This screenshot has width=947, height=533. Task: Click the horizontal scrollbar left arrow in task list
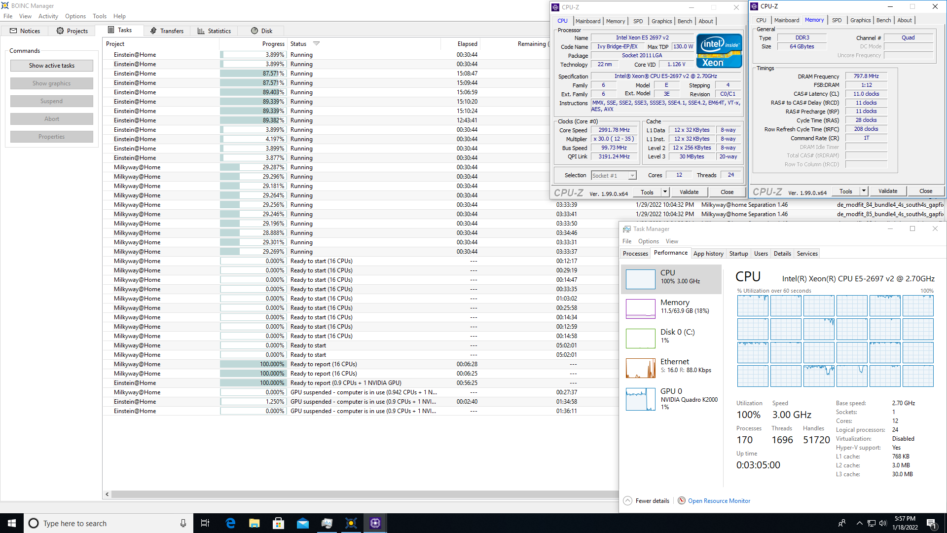(107, 494)
